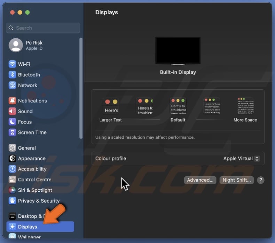
Task: Click the Displays brightness icon
Action: (12, 227)
